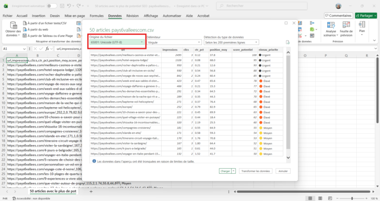
Task: Click the green Partager button
Action: tap(366, 16)
